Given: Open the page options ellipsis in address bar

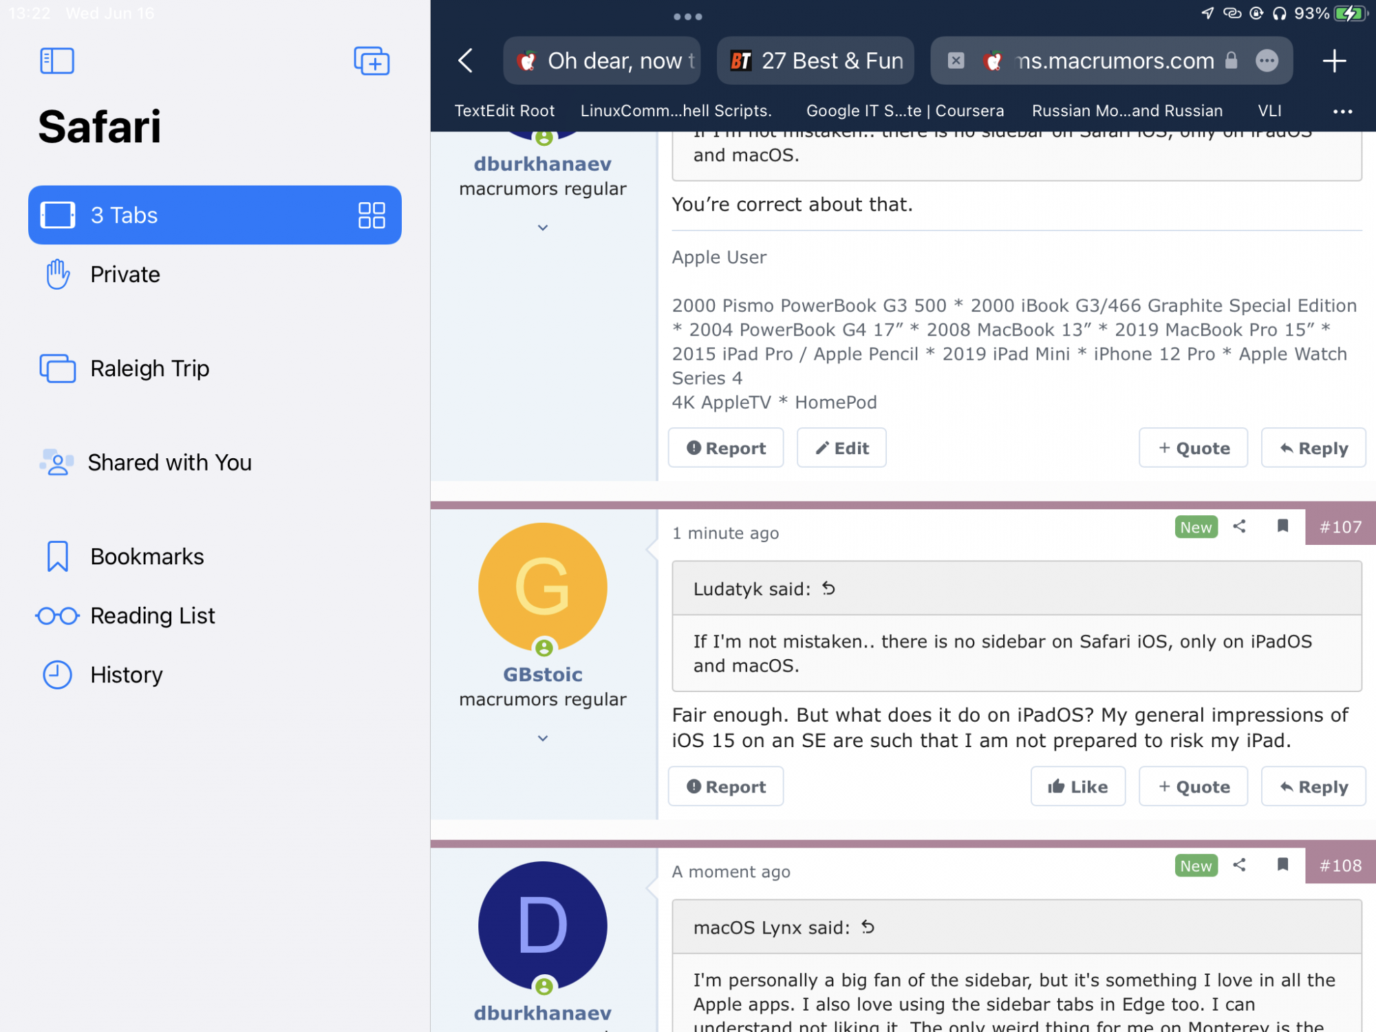Looking at the screenshot, I should [1267, 61].
